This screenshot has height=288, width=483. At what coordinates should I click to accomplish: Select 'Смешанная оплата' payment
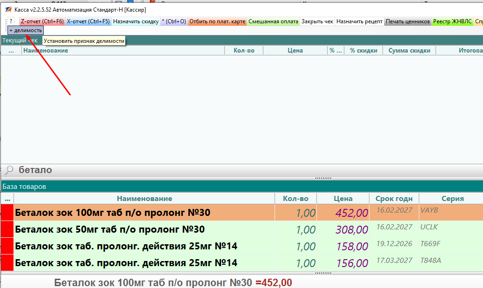[x=273, y=21]
